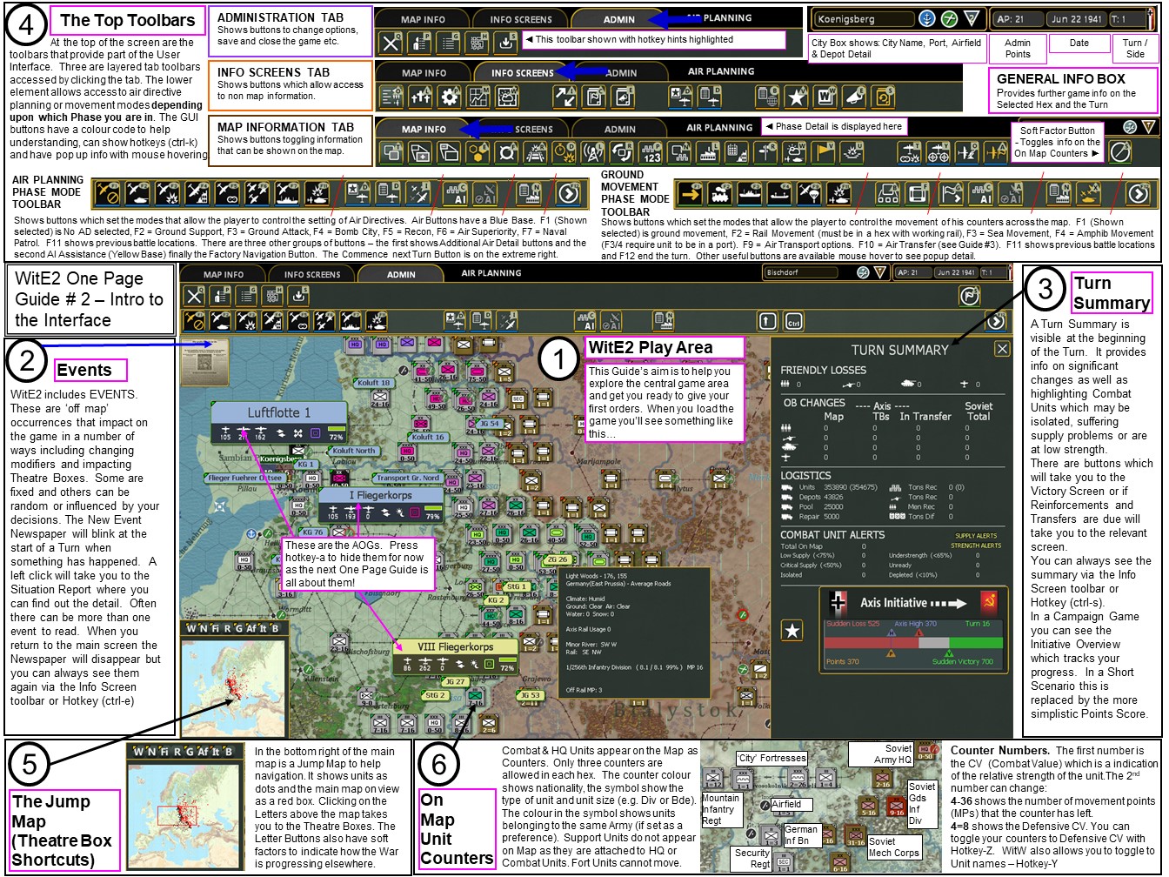
Task: Click the JG 54 unit label on the map
Action: click(x=491, y=424)
